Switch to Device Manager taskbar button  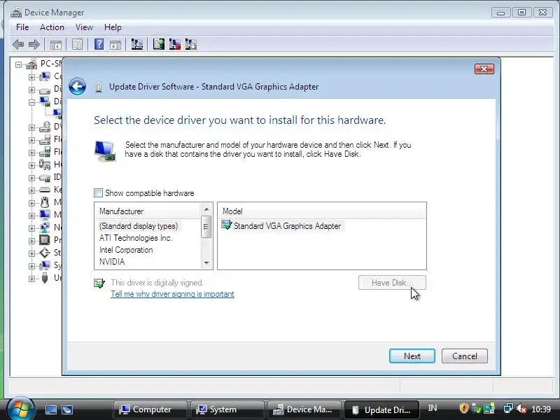[304, 409]
